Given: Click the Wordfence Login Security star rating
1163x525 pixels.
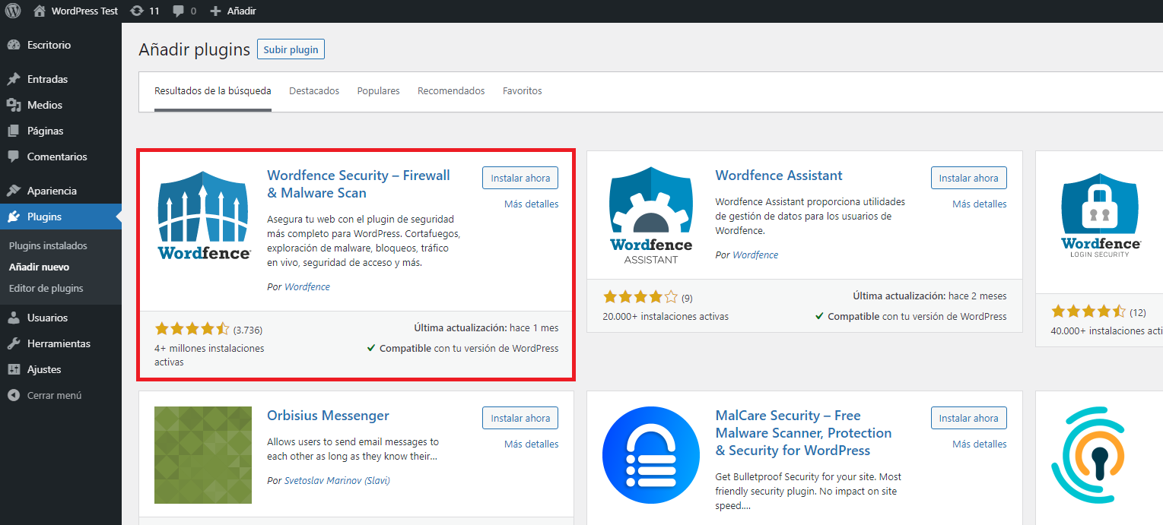Looking at the screenshot, I should (1089, 311).
